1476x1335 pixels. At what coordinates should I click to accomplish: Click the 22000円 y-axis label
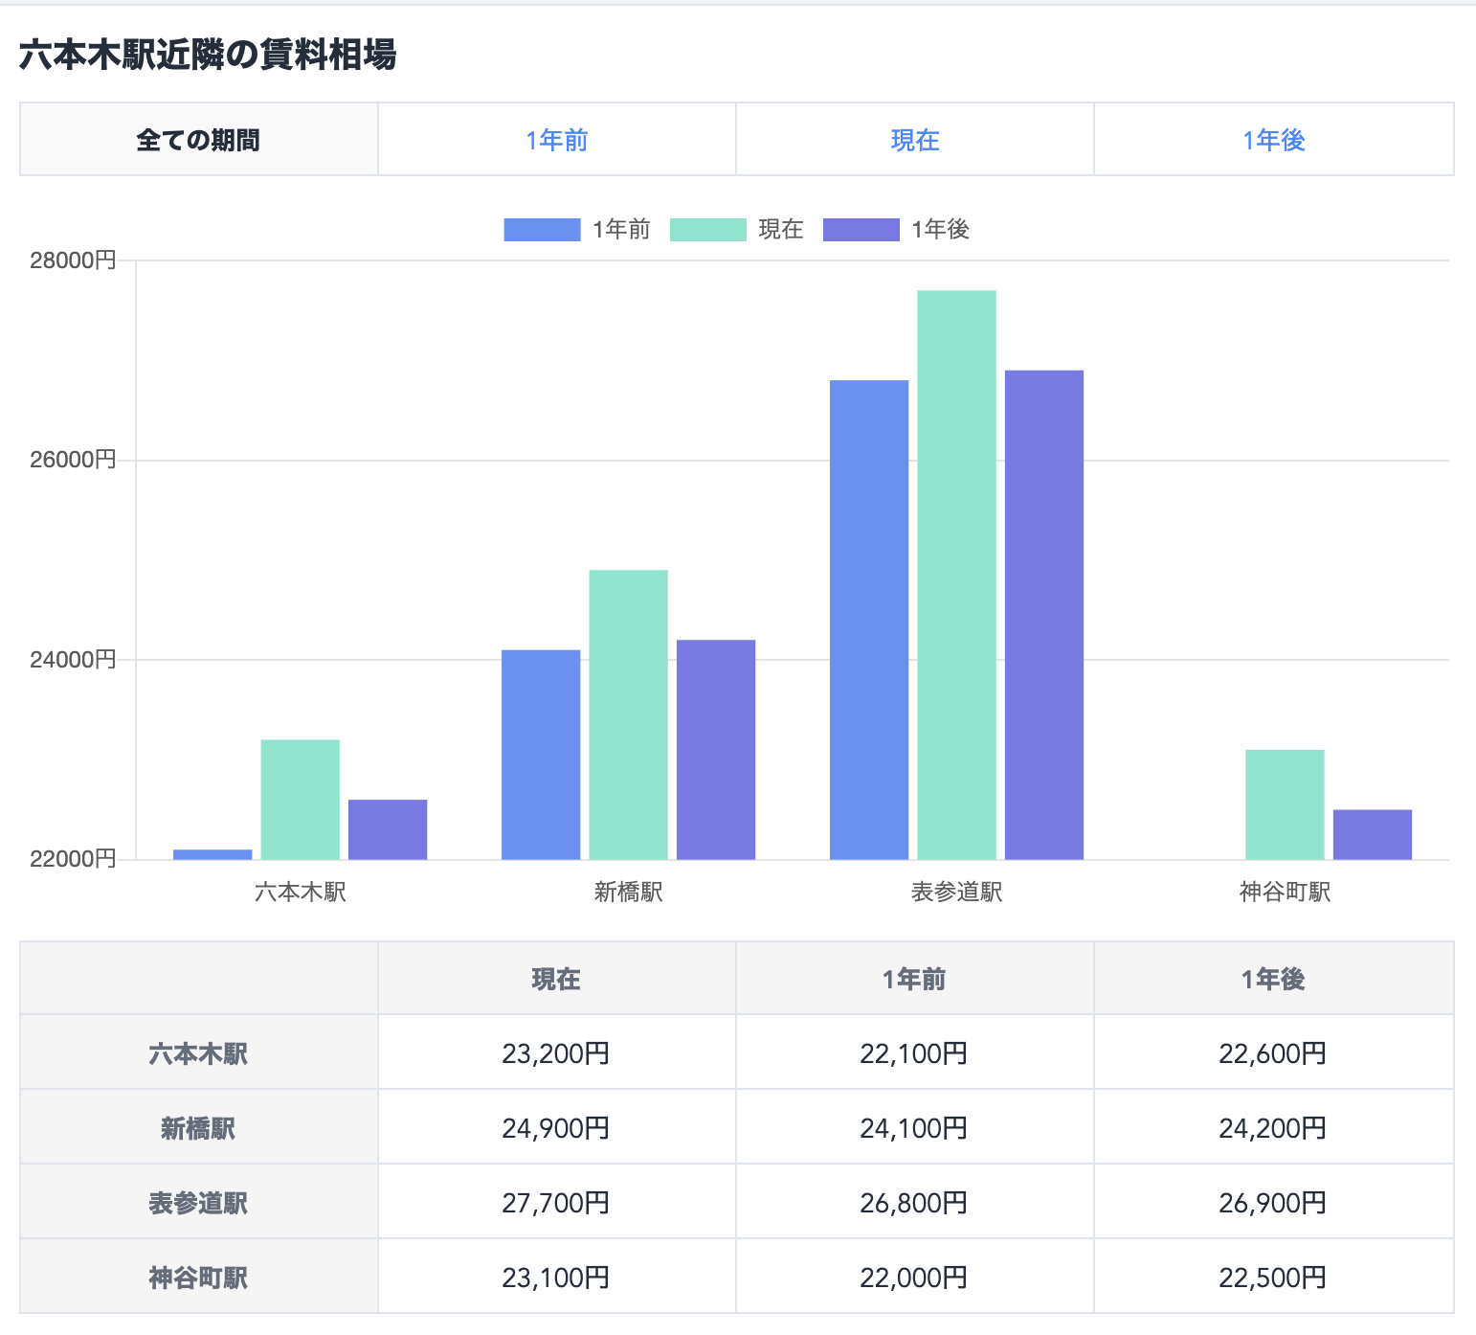point(73,859)
